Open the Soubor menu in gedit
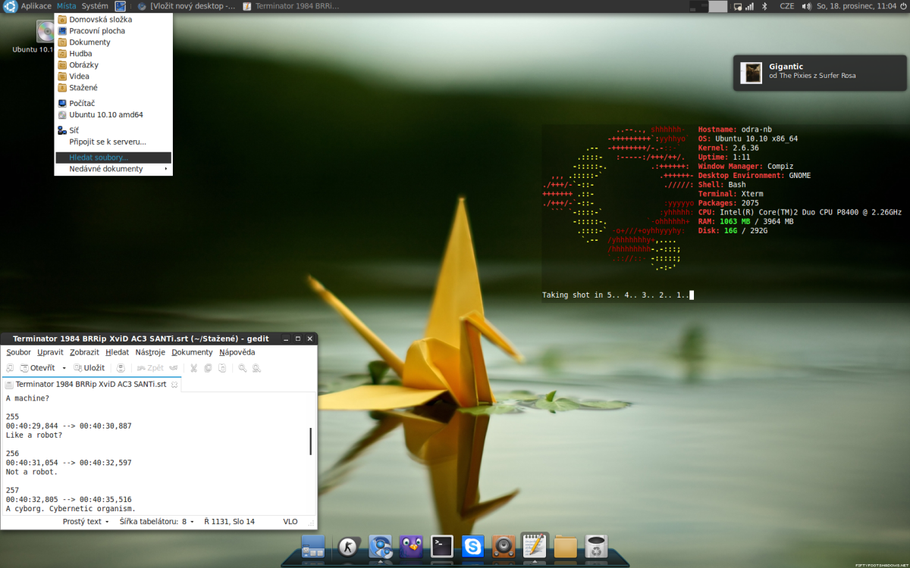Image resolution: width=910 pixels, height=568 pixels. pos(19,352)
